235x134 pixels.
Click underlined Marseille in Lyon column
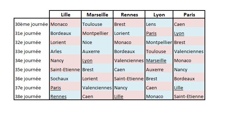pos(156,60)
